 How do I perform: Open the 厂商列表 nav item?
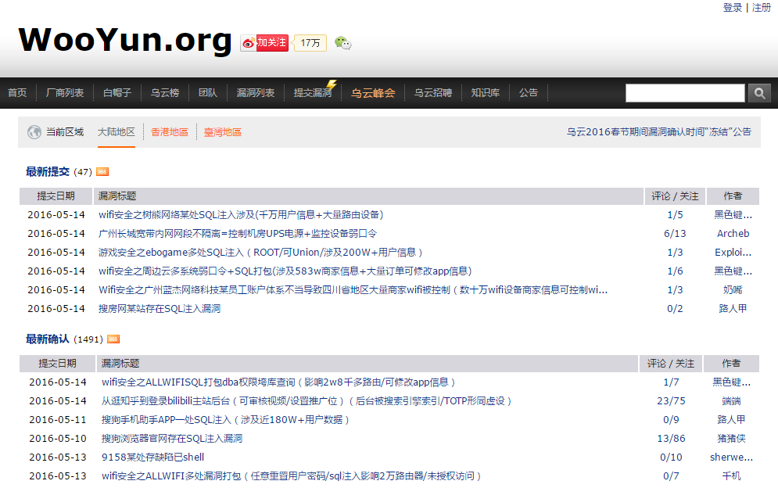tap(64, 93)
